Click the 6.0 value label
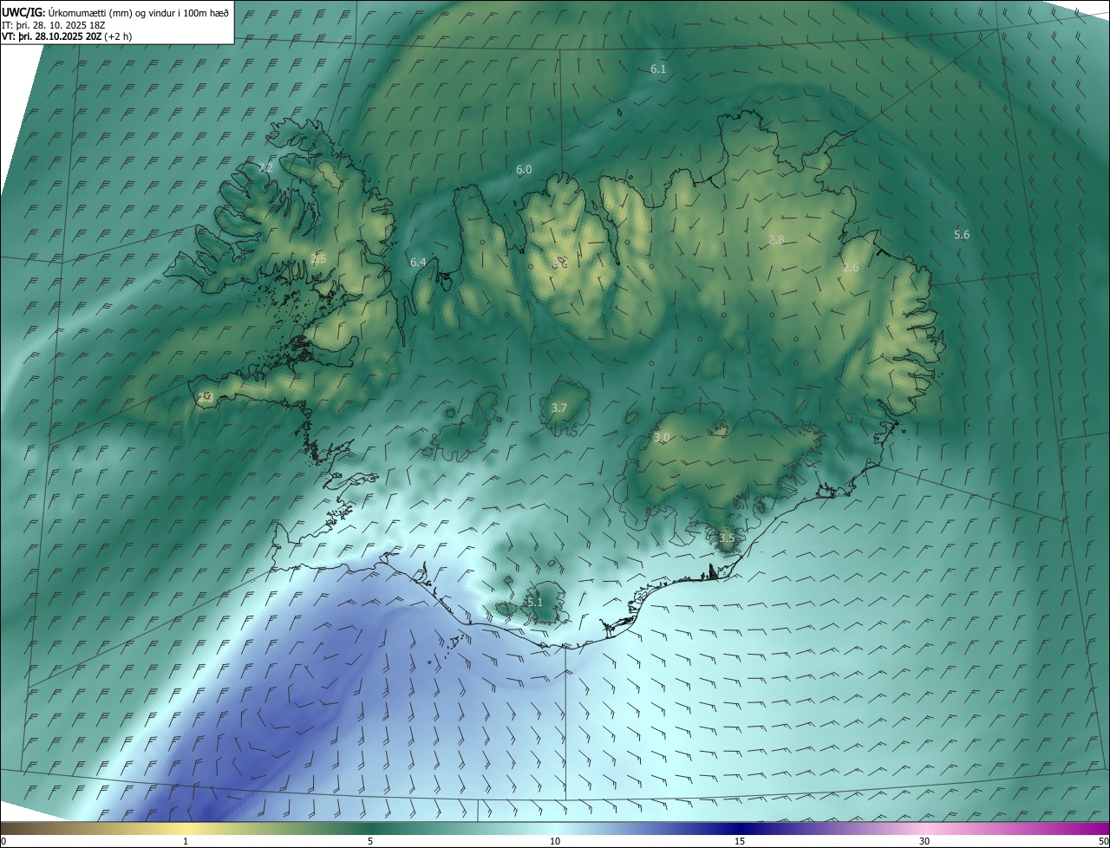 [524, 170]
